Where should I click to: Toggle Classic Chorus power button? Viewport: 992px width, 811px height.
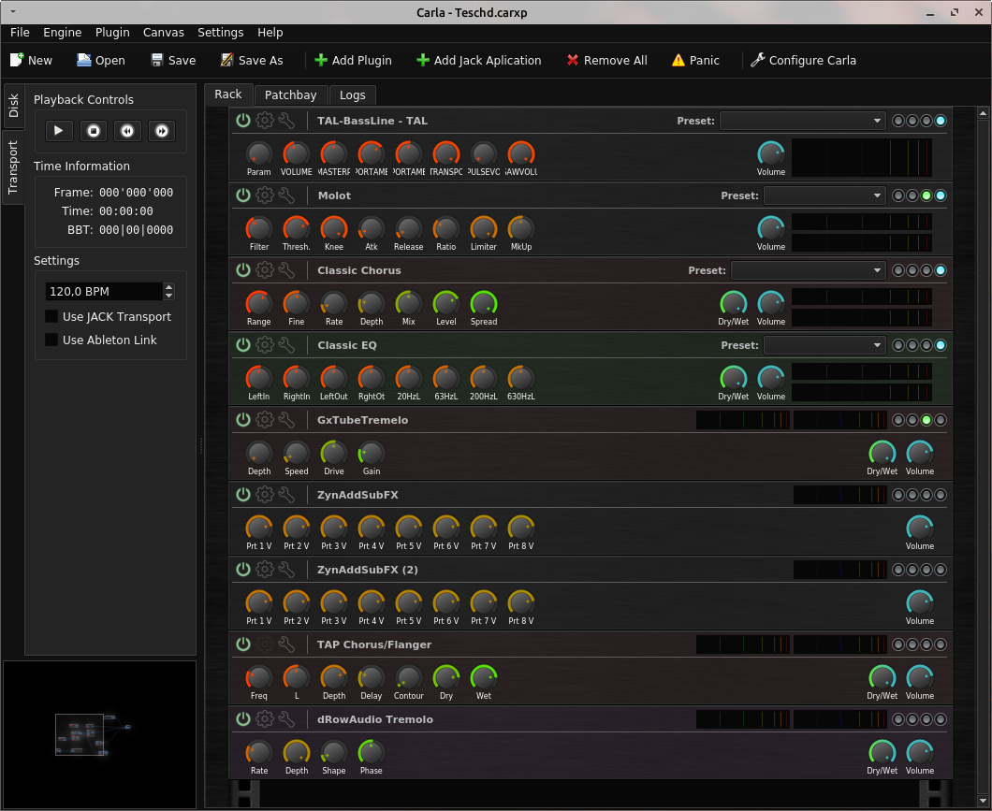[243, 270]
